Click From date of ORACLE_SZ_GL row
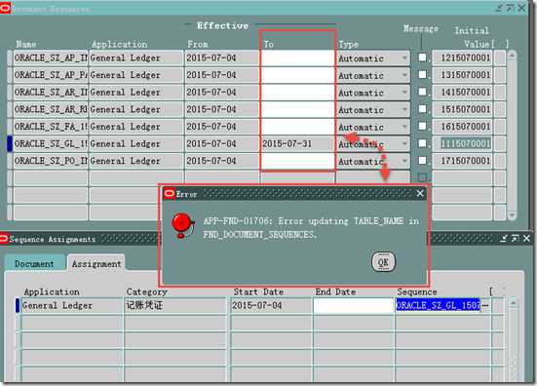 pyautogui.click(x=222, y=143)
